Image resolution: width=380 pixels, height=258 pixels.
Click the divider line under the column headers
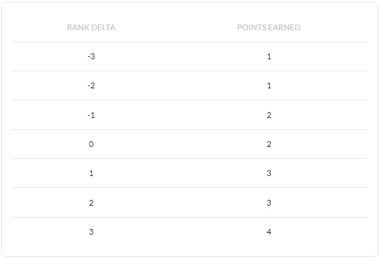pos(190,42)
